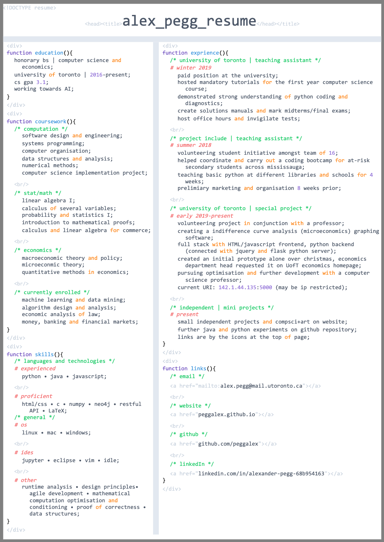The image size is (384, 542).
Task: Click the 'independent | mini projects' heading
Action: click(x=222, y=308)
